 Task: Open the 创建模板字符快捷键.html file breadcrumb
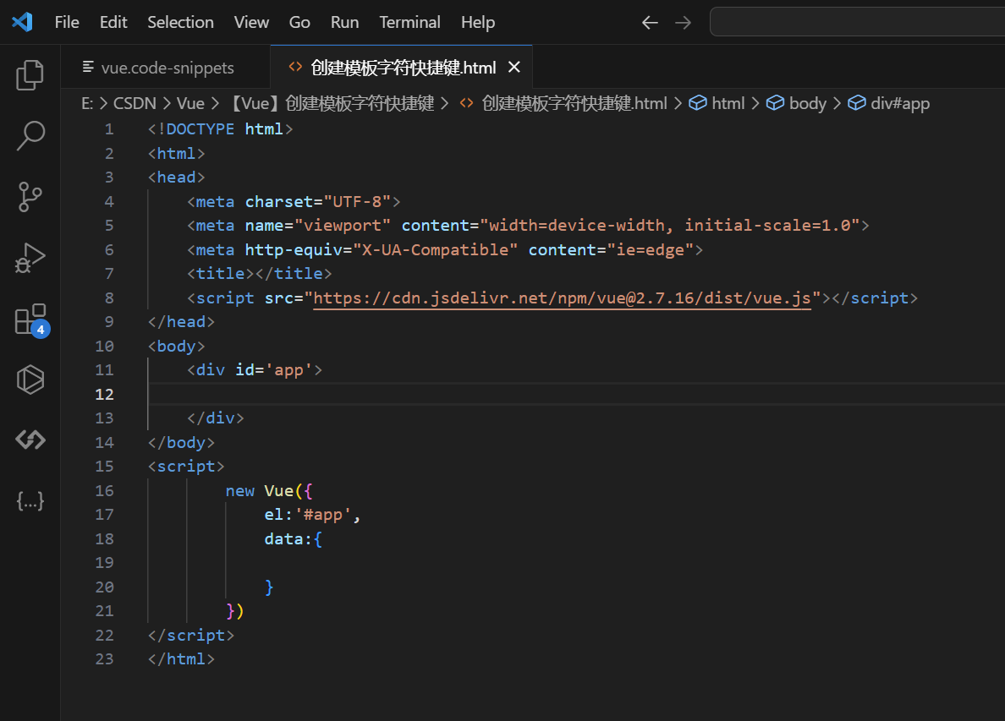click(x=574, y=103)
